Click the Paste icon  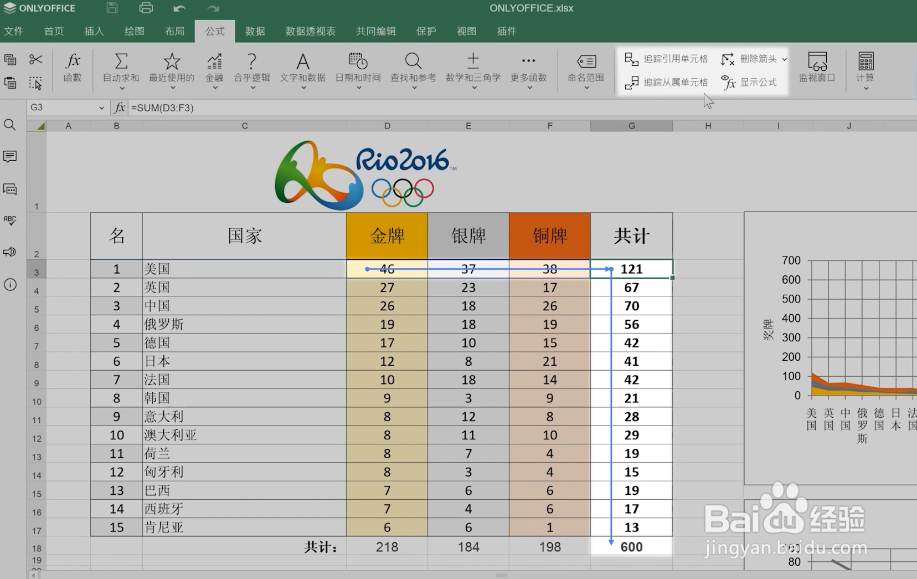tap(10, 83)
